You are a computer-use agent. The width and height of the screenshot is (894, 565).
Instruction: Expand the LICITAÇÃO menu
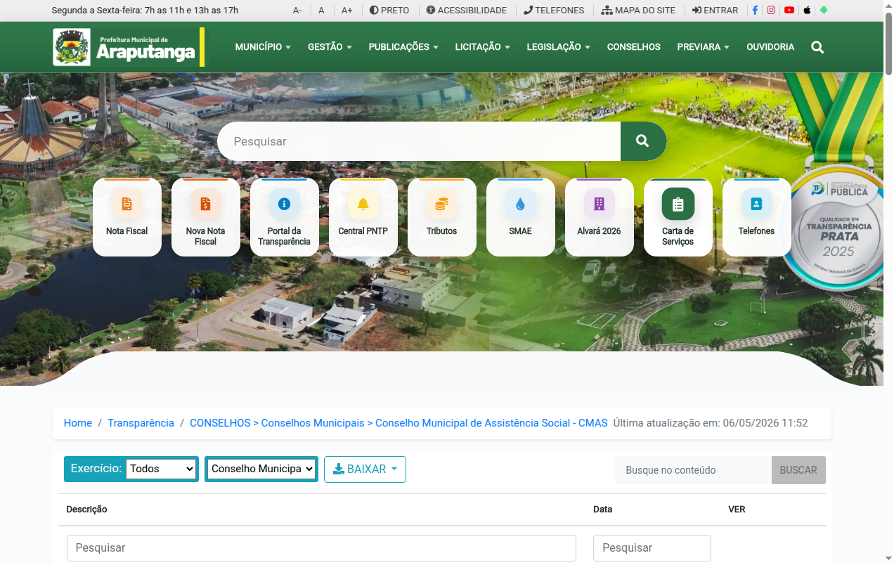482,47
